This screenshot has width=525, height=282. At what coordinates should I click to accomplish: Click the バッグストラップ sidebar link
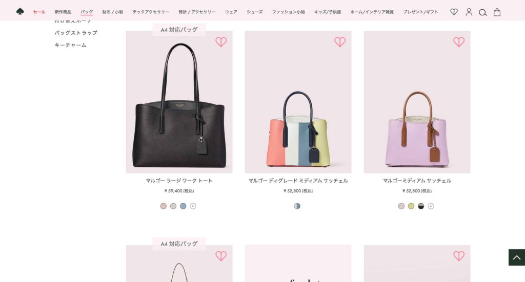point(76,33)
